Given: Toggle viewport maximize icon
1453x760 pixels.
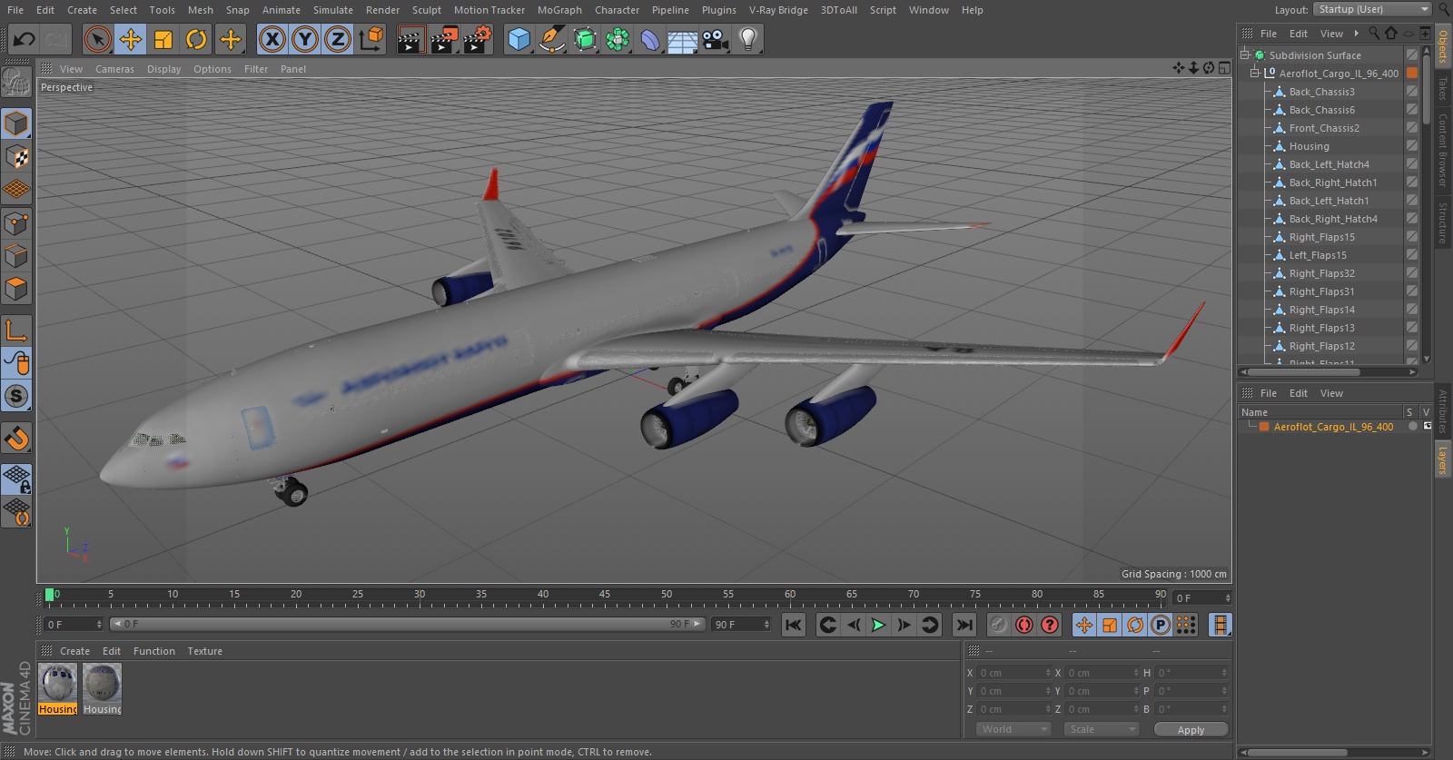Looking at the screenshot, I should coord(1223,68).
